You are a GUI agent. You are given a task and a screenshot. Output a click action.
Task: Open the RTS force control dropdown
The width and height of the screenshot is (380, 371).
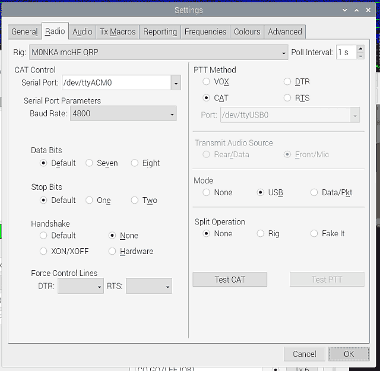(x=167, y=287)
